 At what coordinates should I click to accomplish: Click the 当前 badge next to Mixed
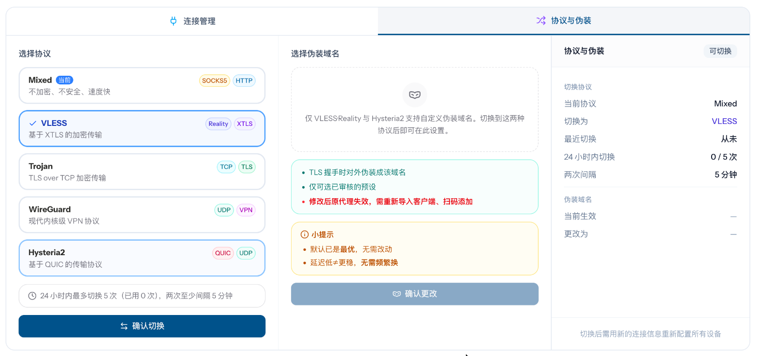(x=65, y=80)
